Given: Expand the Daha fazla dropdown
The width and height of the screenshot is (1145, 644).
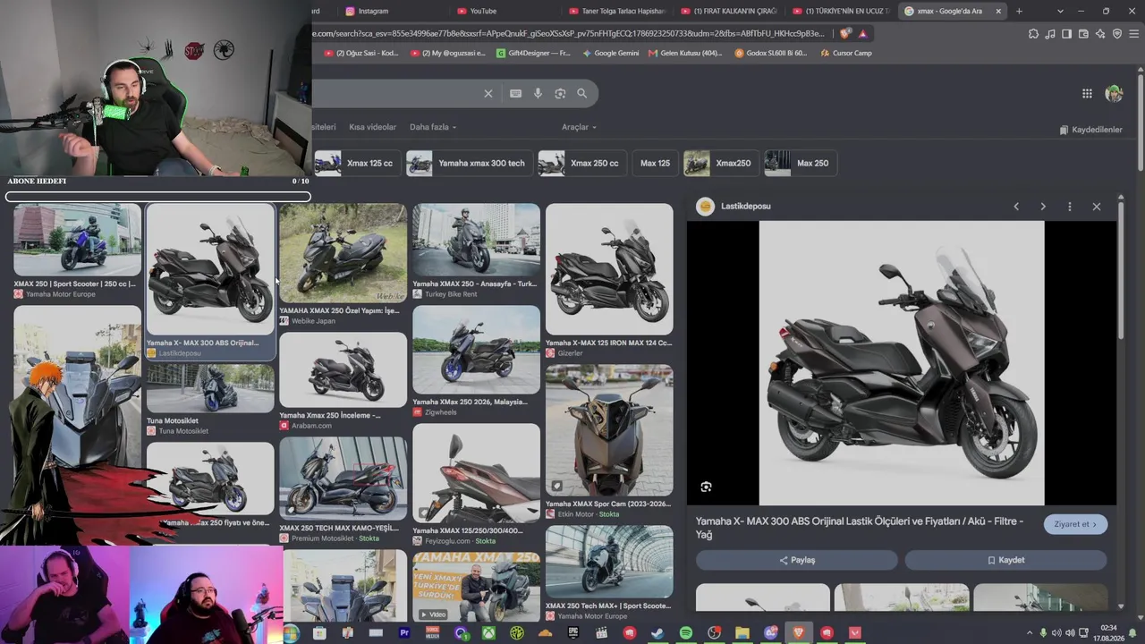Looking at the screenshot, I should (x=433, y=127).
